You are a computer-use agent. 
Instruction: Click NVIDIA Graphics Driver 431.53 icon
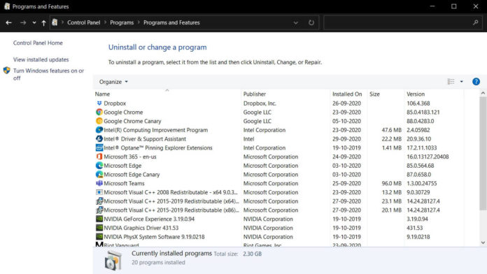click(99, 228)
